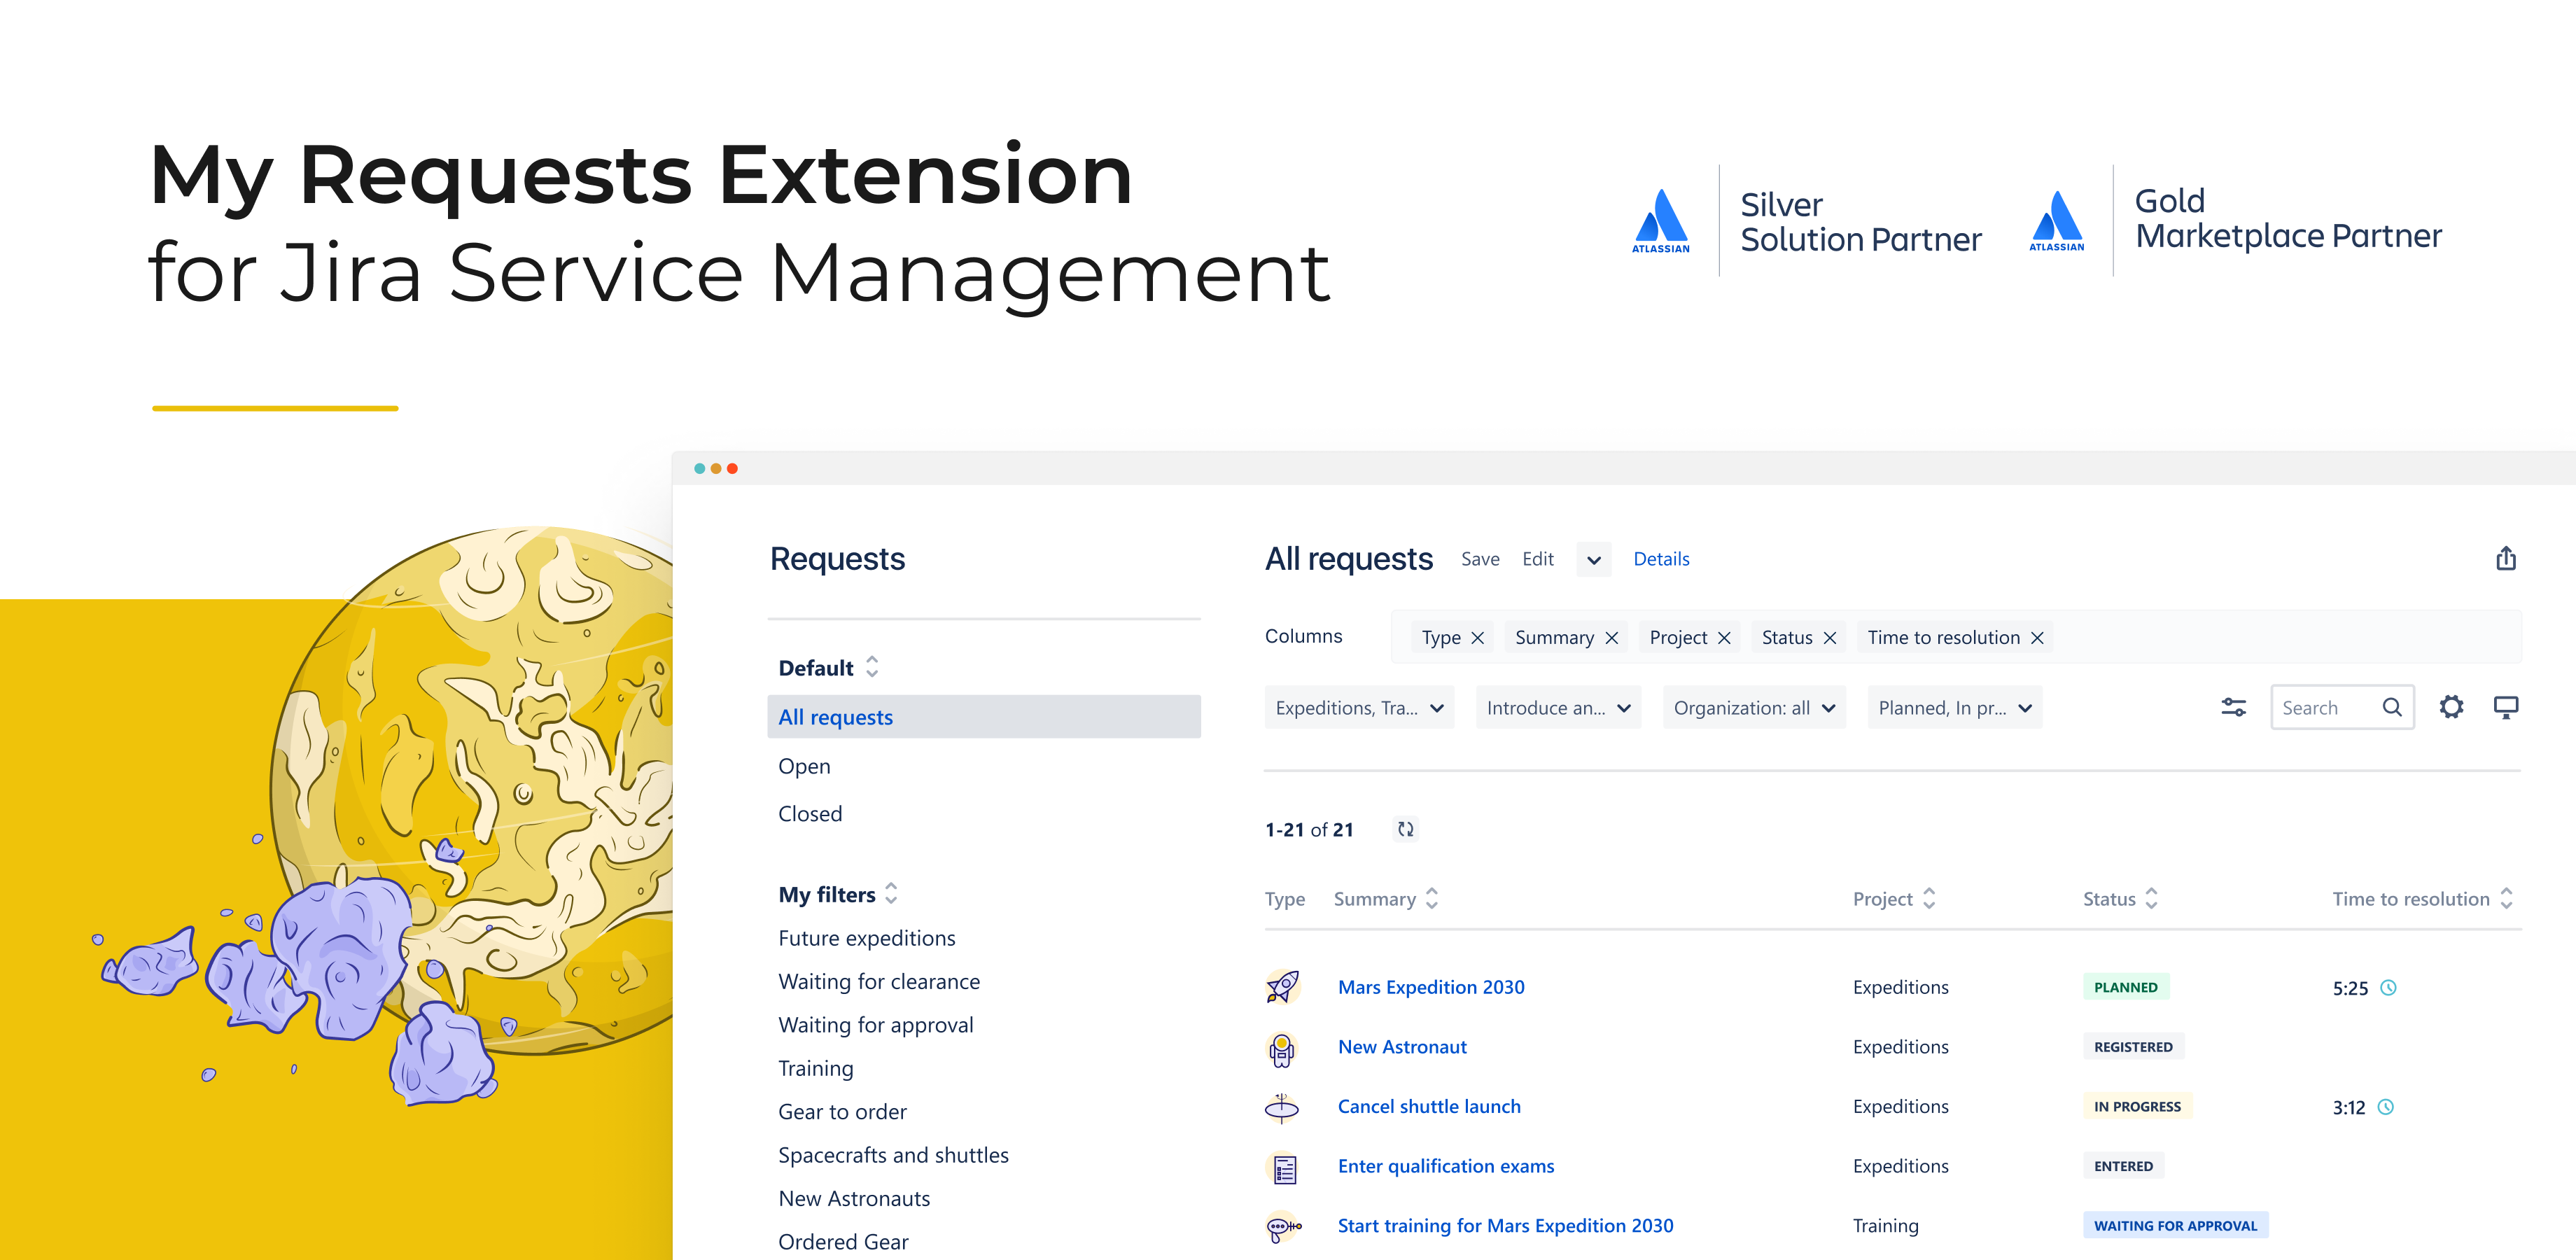This screenshot has height=1260, width=2576.
Task: Click the rocket icon beside Mars Expedition 2030
Action: click(x=1282, y=987)
